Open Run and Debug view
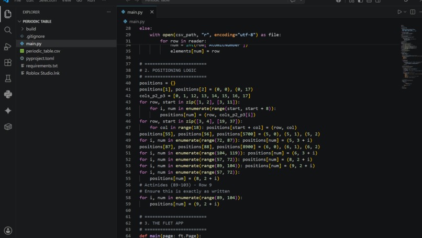The height and width of the screenshot is (238, 422). coord(8,46)
